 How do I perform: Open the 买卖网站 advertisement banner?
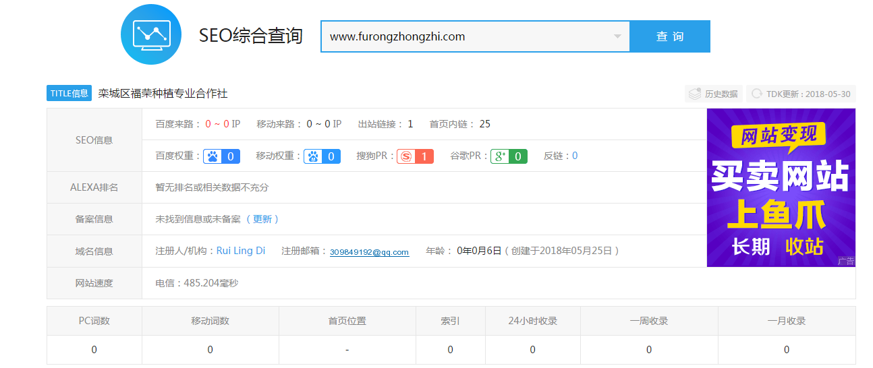781,187
